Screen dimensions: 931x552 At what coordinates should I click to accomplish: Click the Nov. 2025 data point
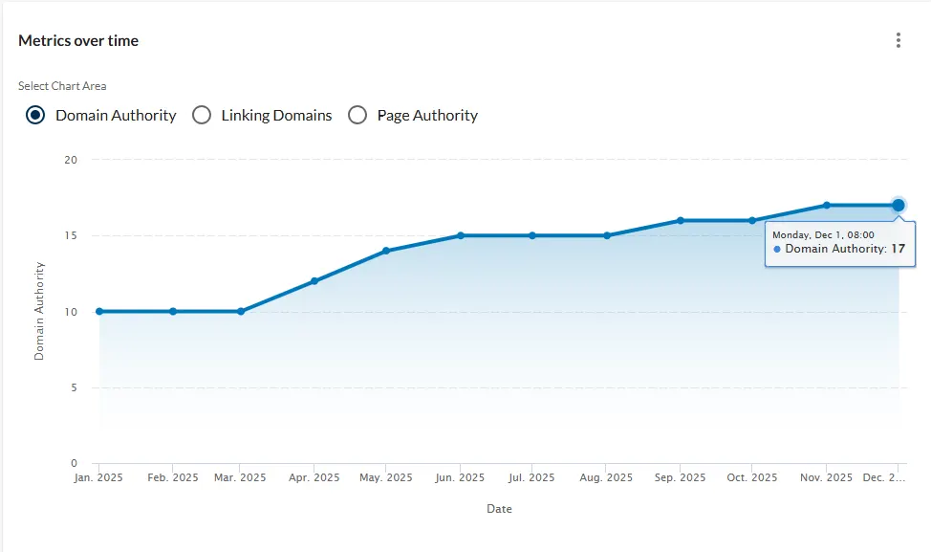click(x=827, y=205)
